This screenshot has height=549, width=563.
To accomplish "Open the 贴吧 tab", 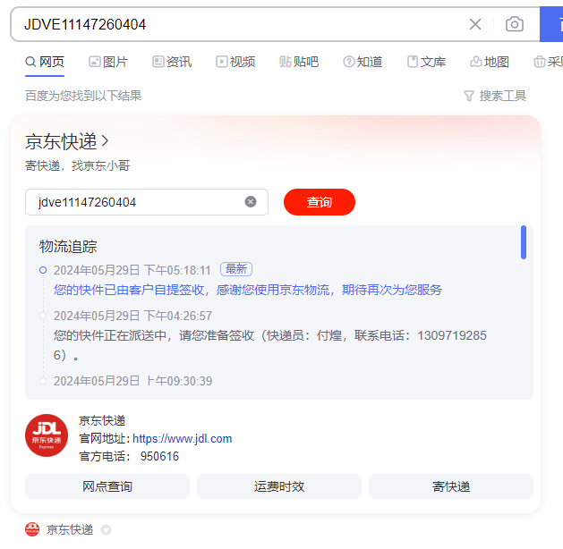I will [x=299, y=62].
